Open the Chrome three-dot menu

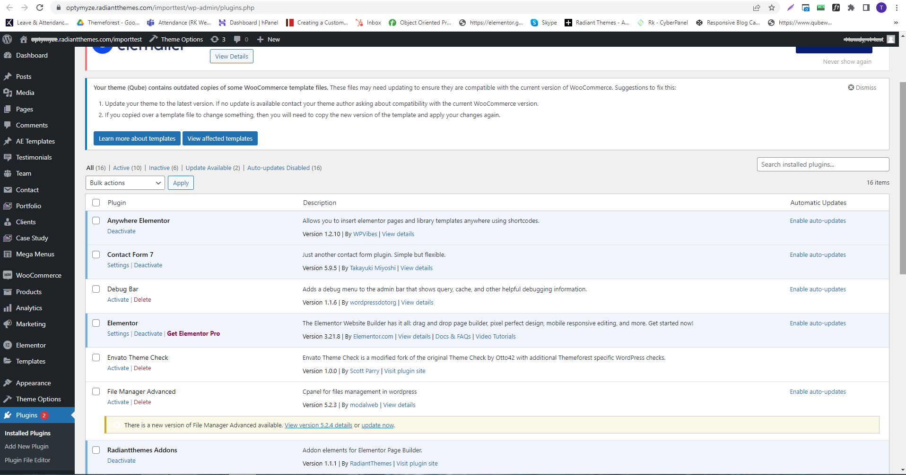(x=897, y=8)
